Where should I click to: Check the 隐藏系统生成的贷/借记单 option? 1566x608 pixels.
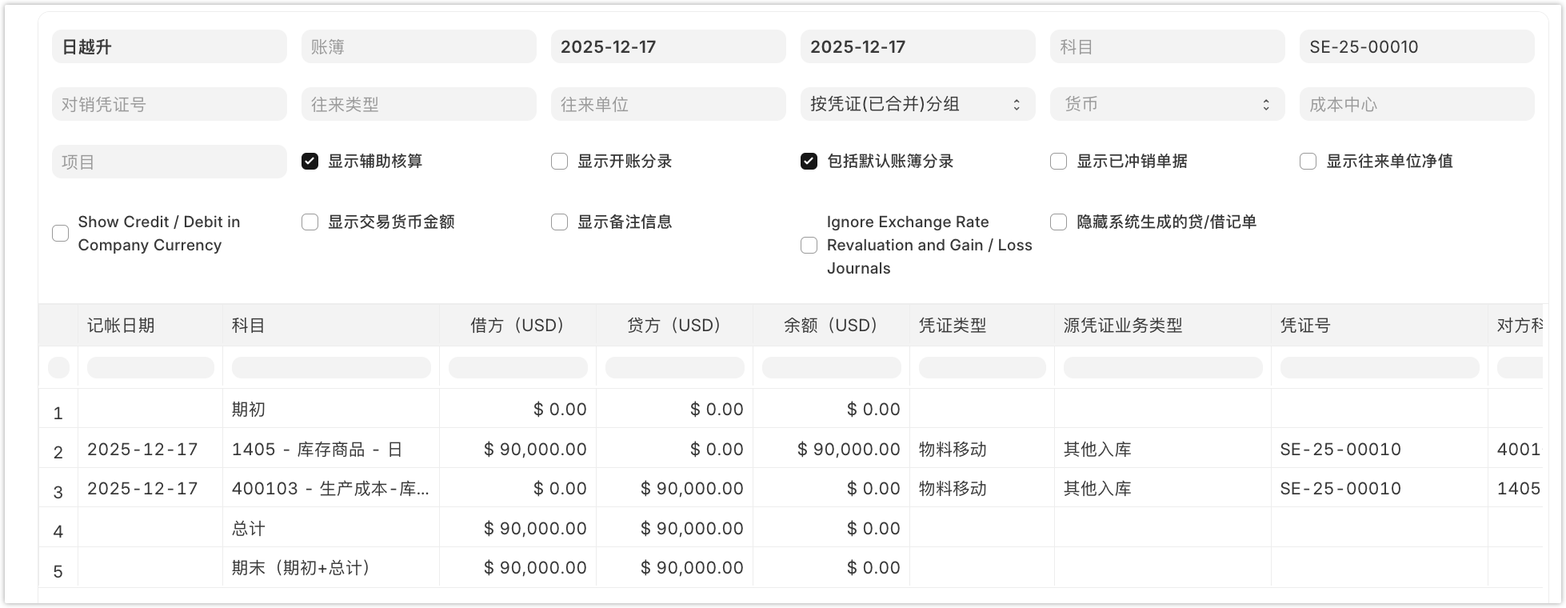(1058, 222)
